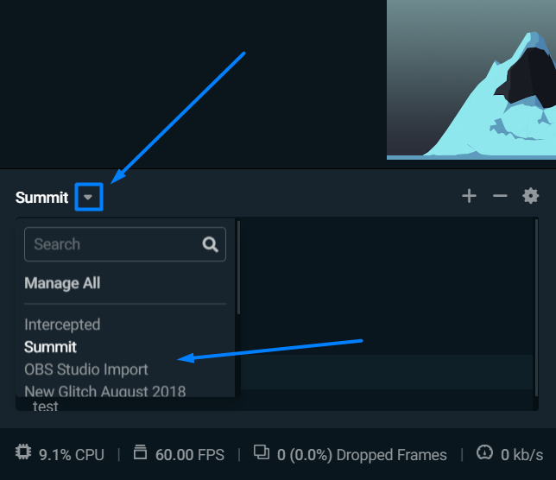
Task: Add a new scene with plus icon
Action: pos(469,196)
